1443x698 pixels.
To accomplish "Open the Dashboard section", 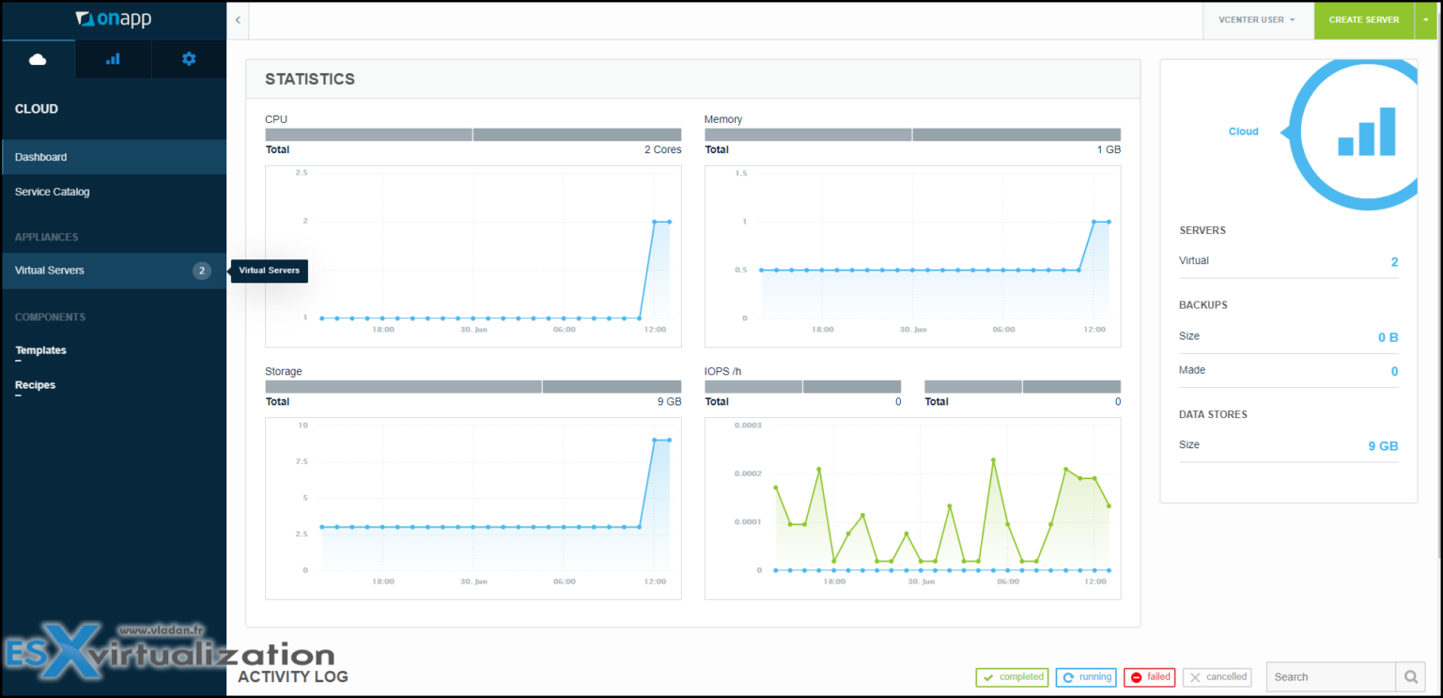I will (x=39, y=156).
